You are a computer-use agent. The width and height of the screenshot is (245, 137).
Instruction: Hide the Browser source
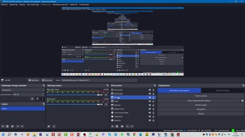(x=150, y=105)
